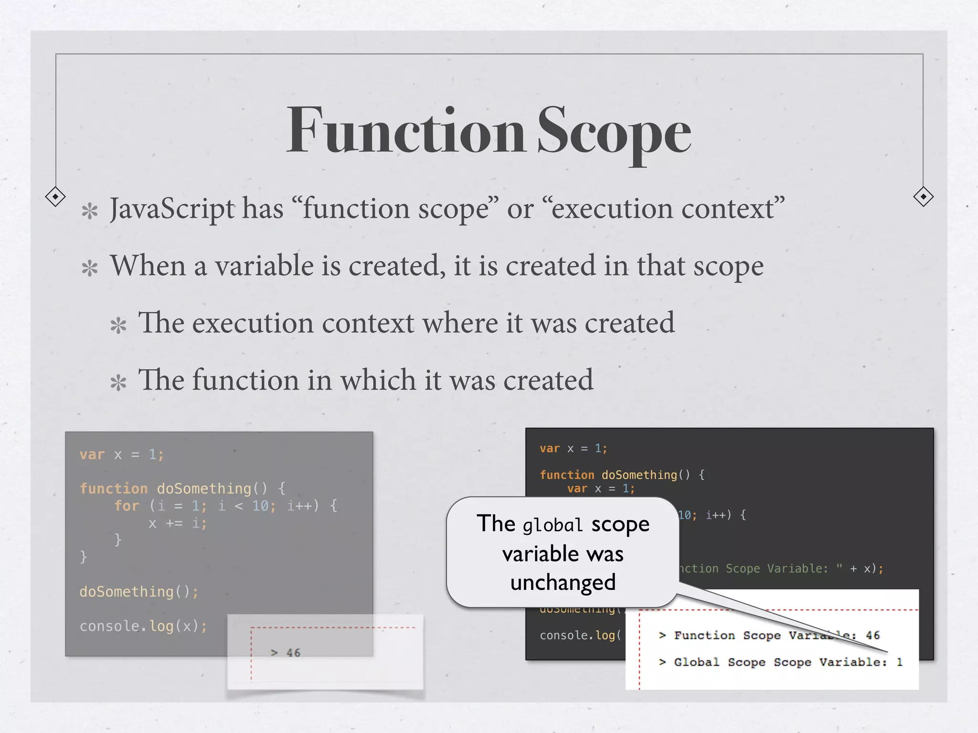Click the text The execution context where created
Screen dimensions: 978x733
(x=406, y=323)
